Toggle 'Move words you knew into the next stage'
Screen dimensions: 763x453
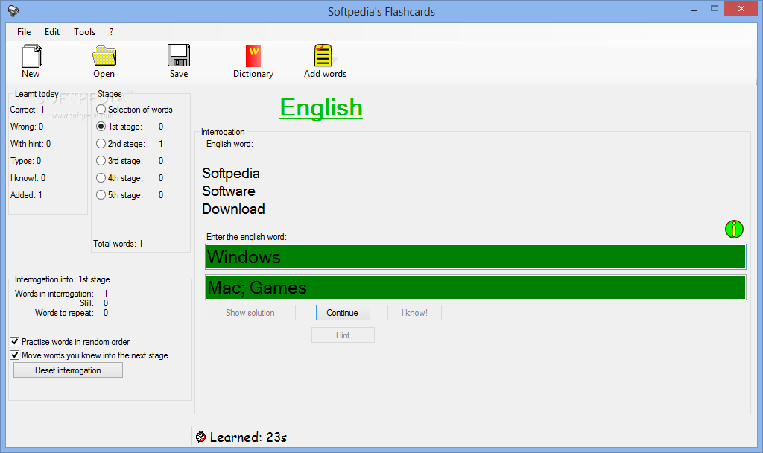[15, 355]
